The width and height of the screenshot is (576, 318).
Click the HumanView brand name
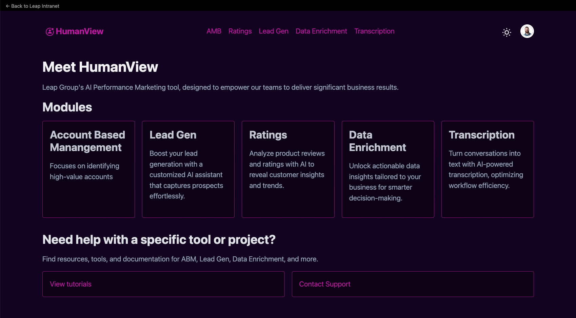pos(79,31)
